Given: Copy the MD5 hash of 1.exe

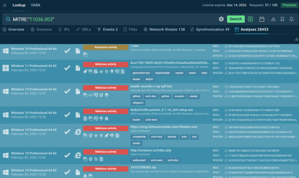Looking at the screenshot, I should [x=226, y=46].
